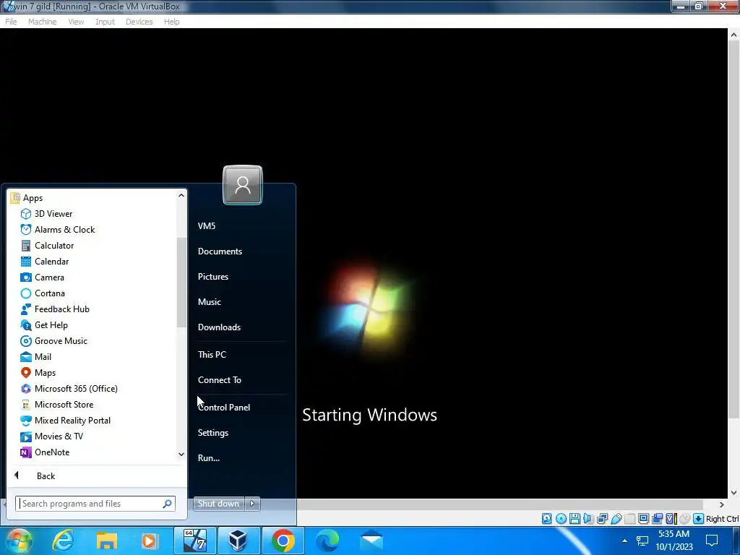Open Groove Music
The height and width of the screenshot is (555, 740).
pos(53,341)
